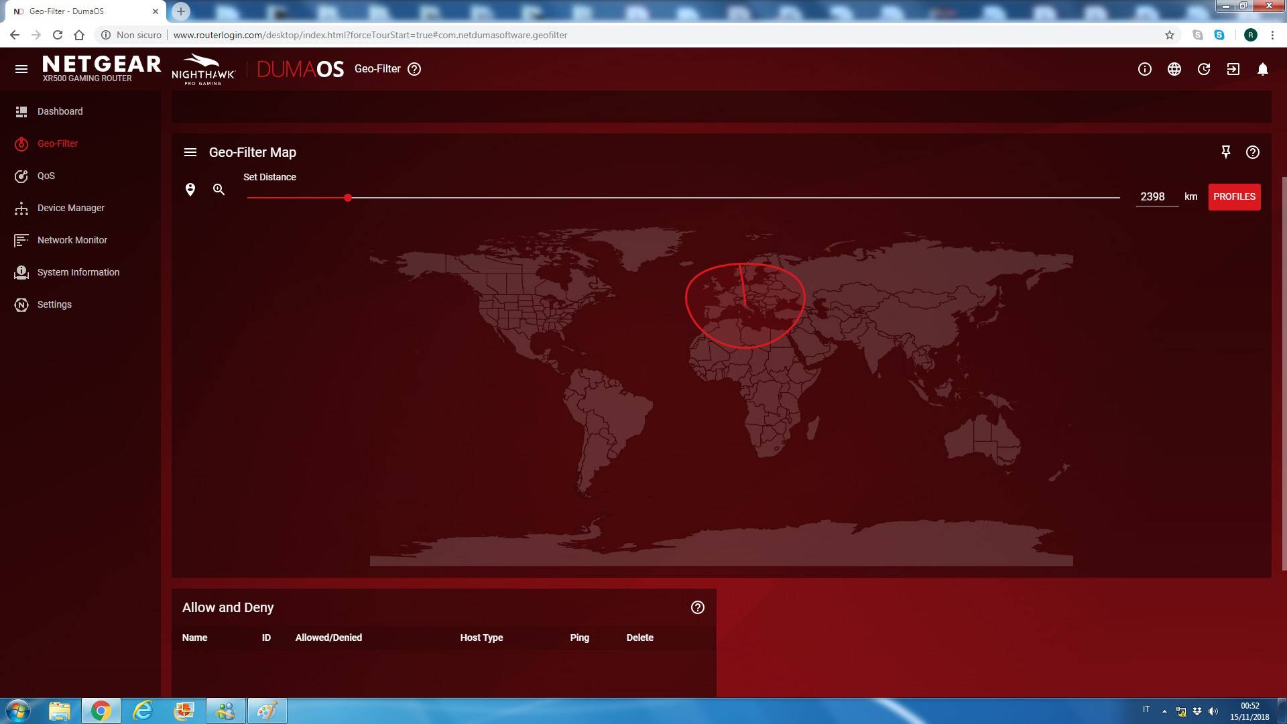Open the main hamburger menu beside NETGEAR logo
Screen dimensions: 1287x724
click(21, 69)
